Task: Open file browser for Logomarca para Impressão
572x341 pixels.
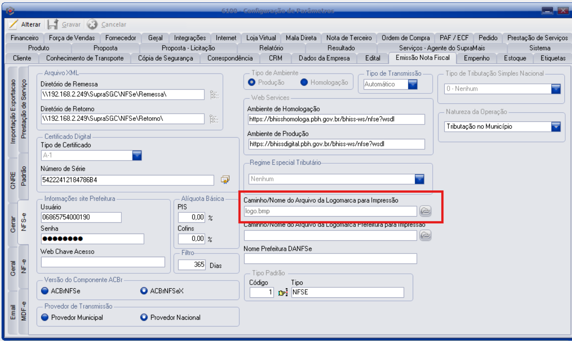Action: 425,211
